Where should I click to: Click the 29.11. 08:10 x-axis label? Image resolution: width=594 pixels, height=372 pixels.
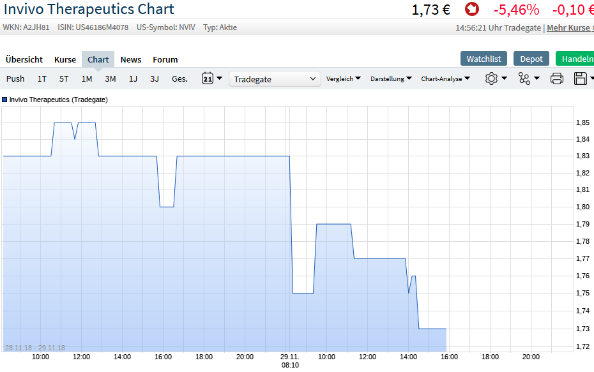(x=290, y=361)
